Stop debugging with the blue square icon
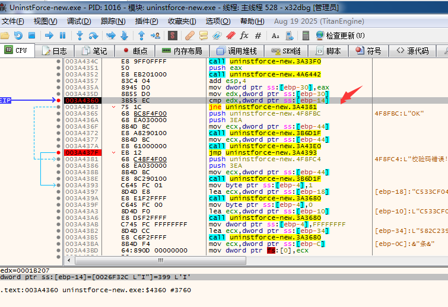This screenshot has height=307, width=448. pyautogui.click(x=31, y=36)
